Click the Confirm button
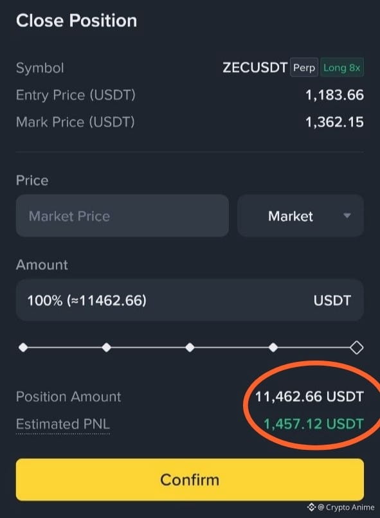Viewport: 380px width, 518px height. (190, 479)
